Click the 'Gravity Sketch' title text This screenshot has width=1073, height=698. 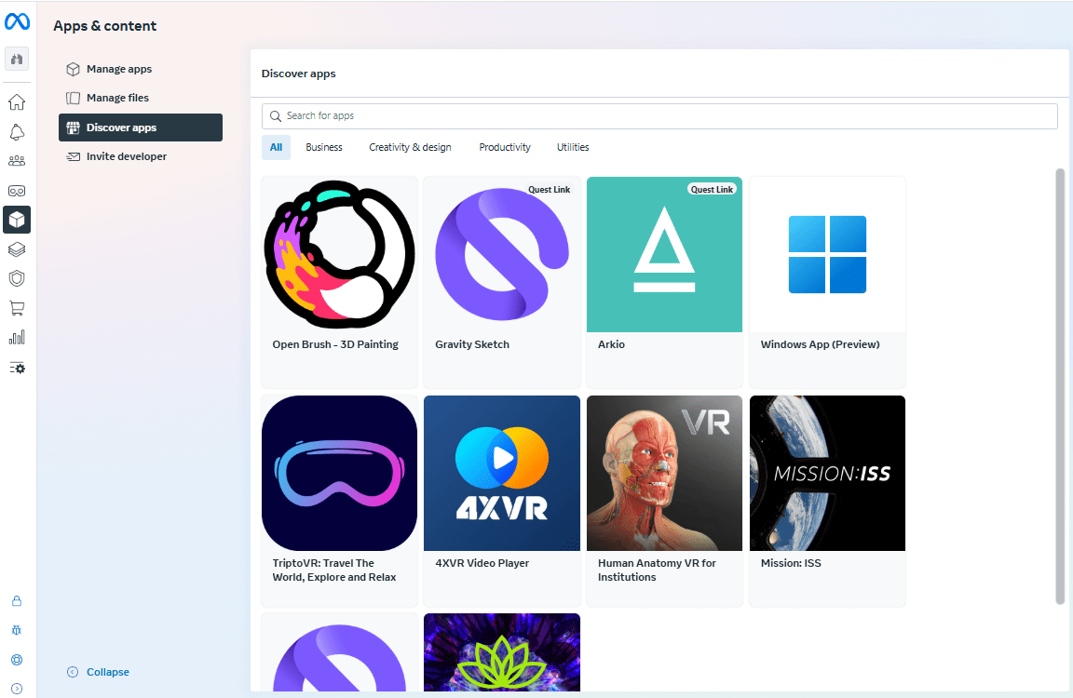[472, 344]
